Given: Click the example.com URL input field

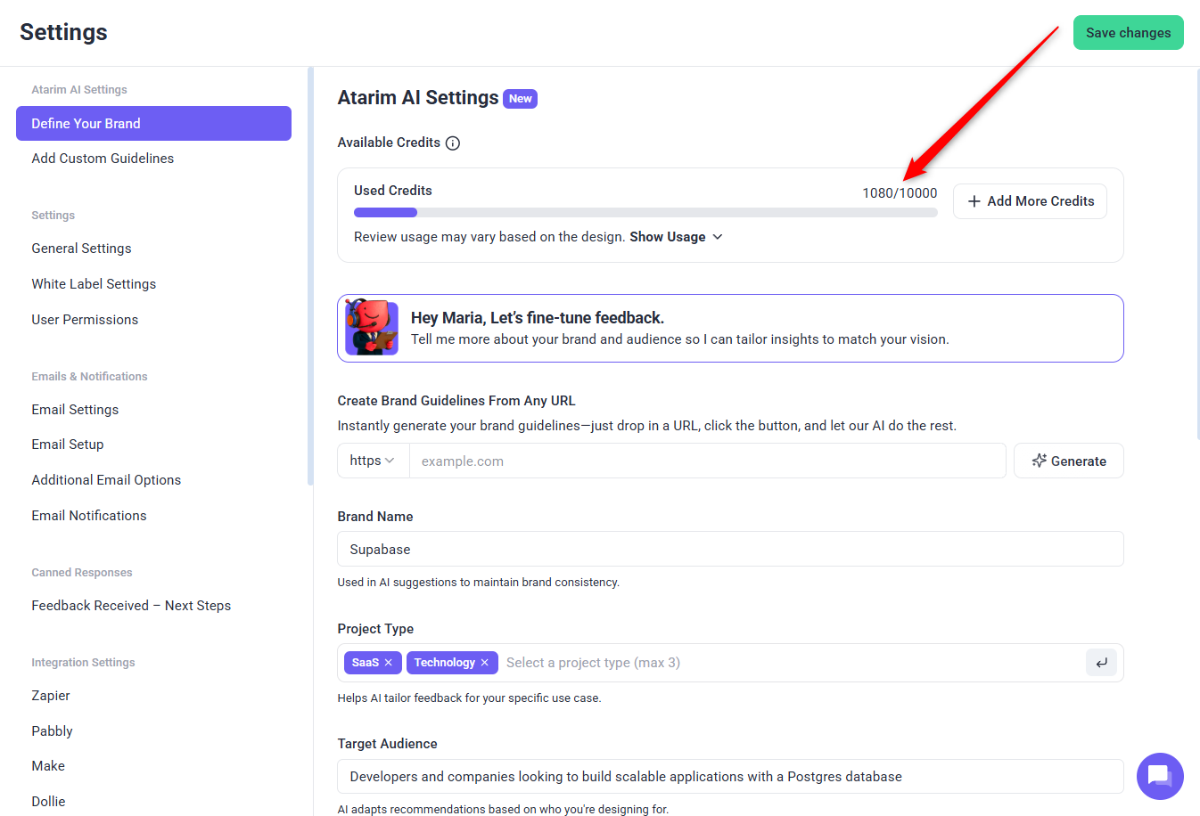Looking at the screenshot, I should click(706, 461).
